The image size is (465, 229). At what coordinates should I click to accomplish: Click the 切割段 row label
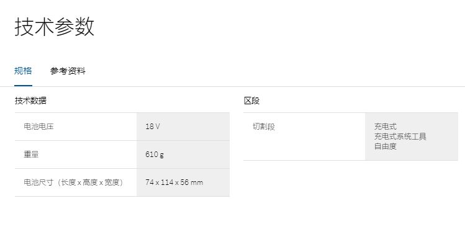tap(264, 127)
